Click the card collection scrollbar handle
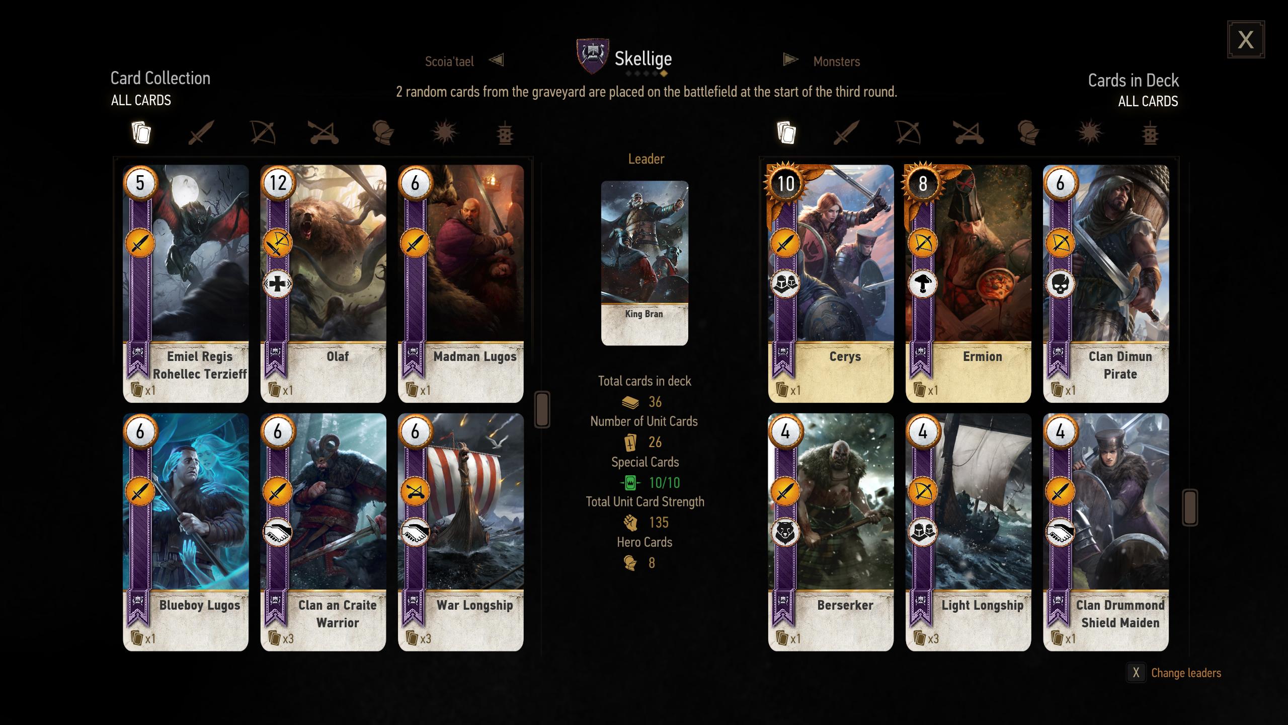This screenshot has width=1288, height=725. click(x=542, y=409)
